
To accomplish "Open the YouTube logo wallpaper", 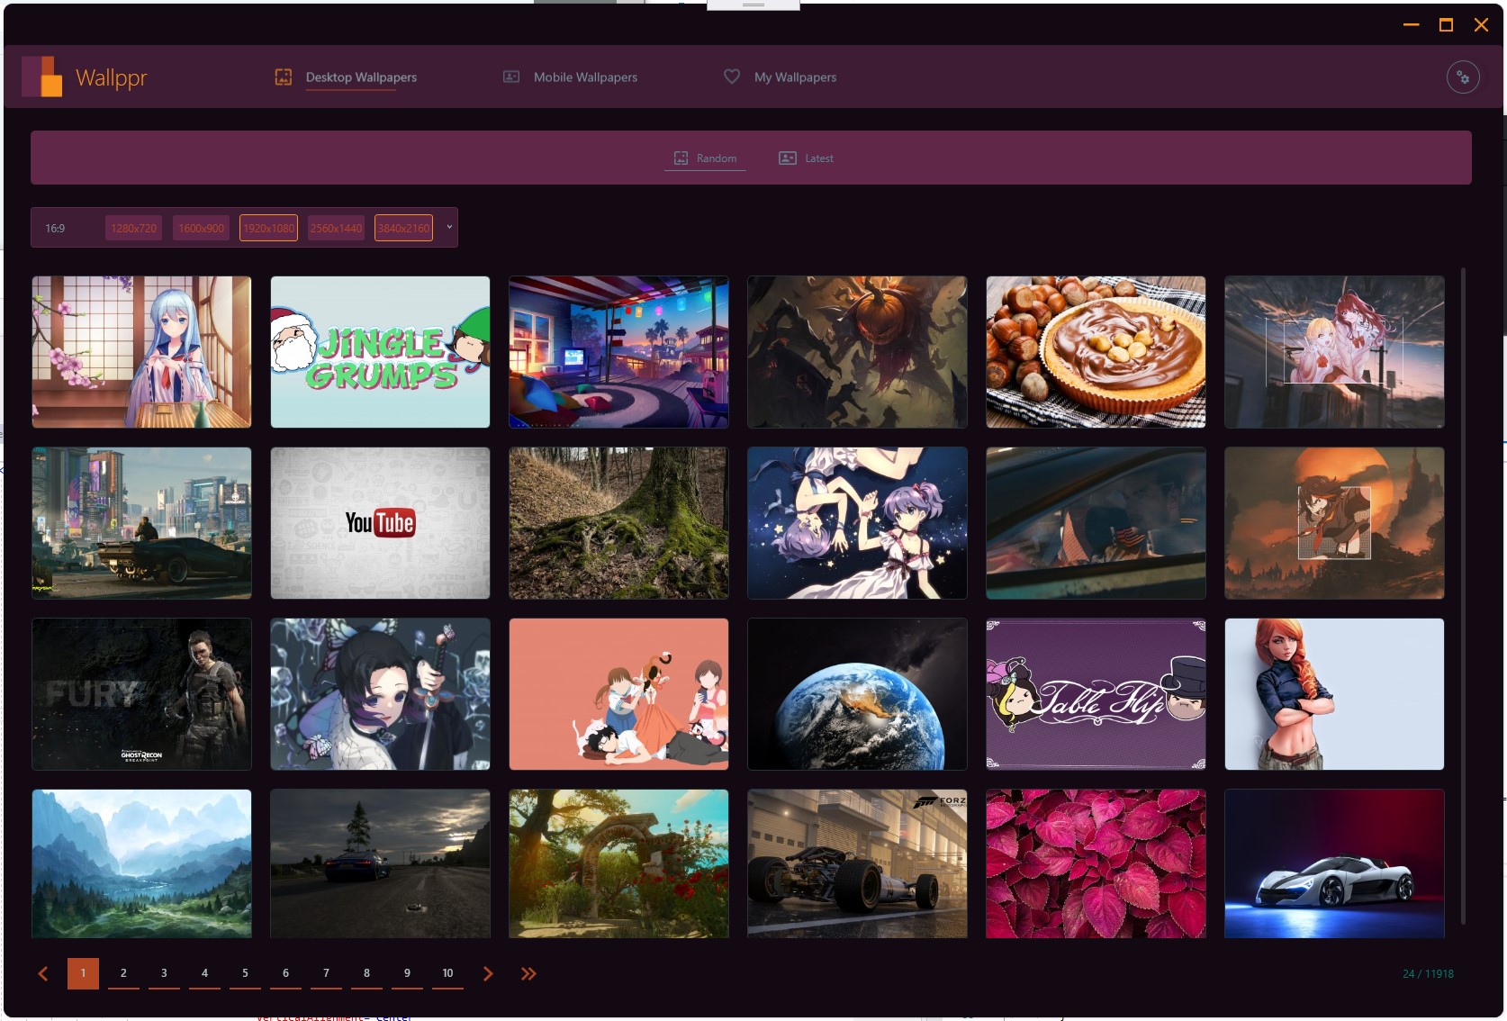I will [380, 523].
